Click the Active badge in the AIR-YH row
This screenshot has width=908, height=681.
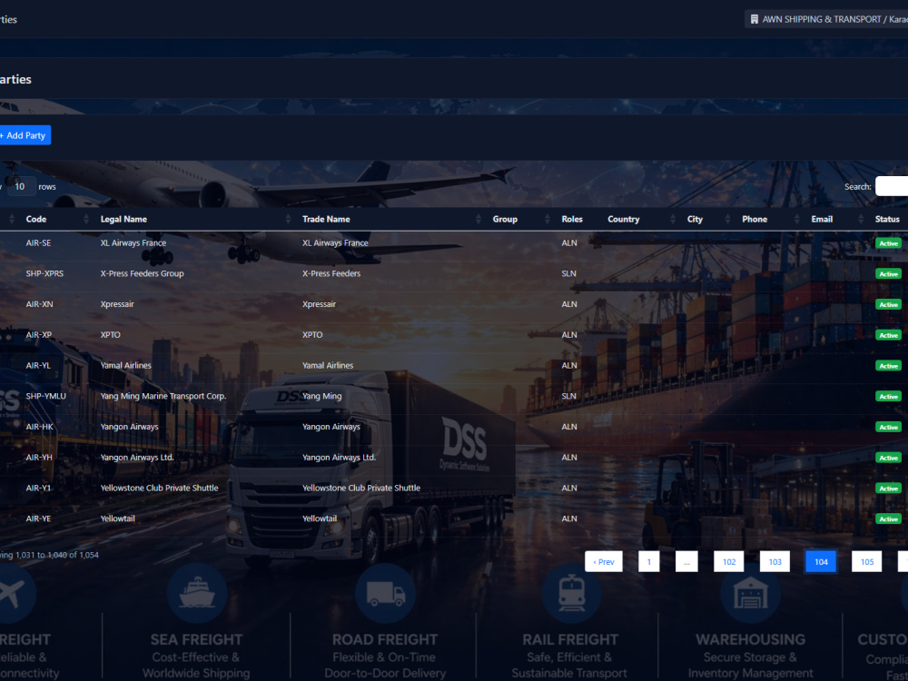pyautogui.click(x=888, y=458)
